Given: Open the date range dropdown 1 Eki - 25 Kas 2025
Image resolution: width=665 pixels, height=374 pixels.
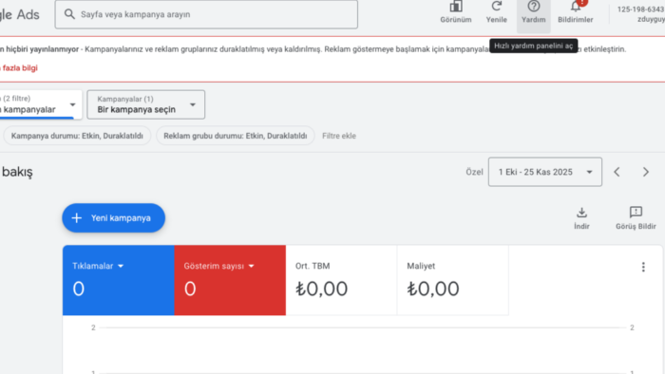Looking at the screenshot, I should (545, 172).
